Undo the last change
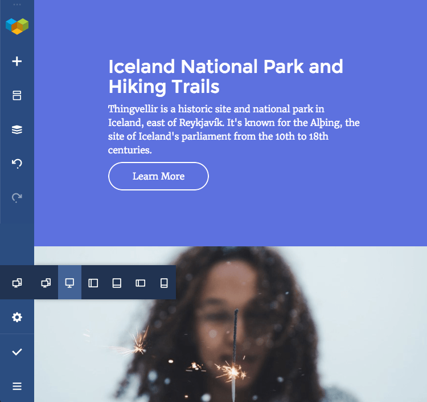This screenshot has height=402, width=427. (x=17, y=164)
